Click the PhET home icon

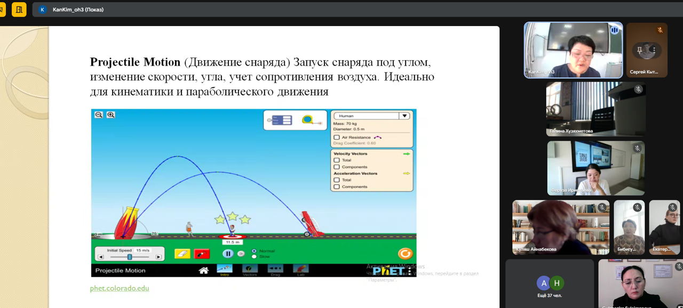[x=203, y=270]
